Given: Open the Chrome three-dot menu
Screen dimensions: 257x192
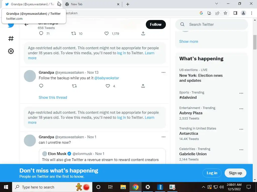Looking at the screenshot, I should click(x=251, y=13).
